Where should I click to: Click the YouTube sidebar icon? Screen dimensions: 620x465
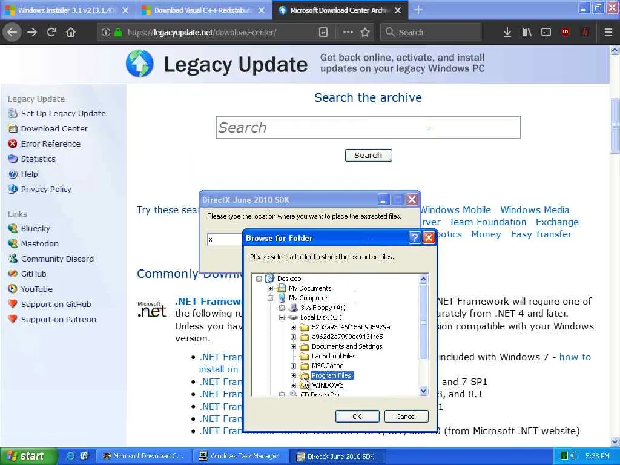pyautogui.click(x=13, y=289)
